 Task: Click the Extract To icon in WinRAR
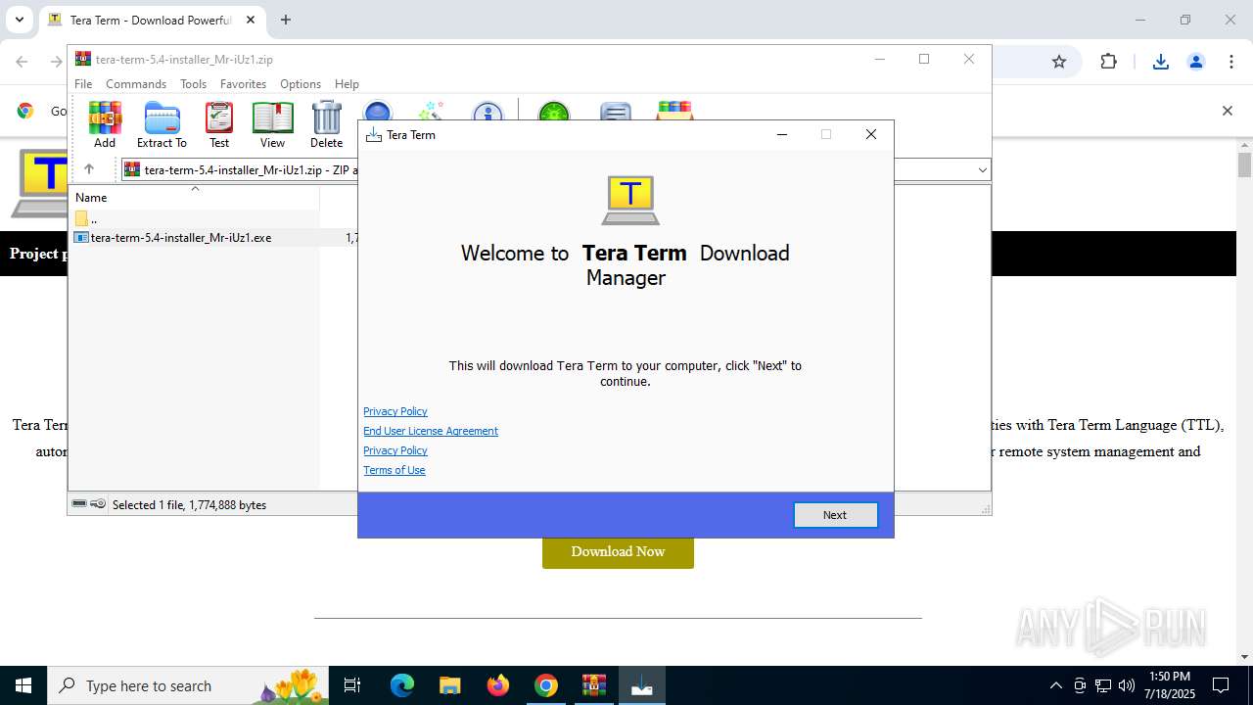click(x=162, y=125)
